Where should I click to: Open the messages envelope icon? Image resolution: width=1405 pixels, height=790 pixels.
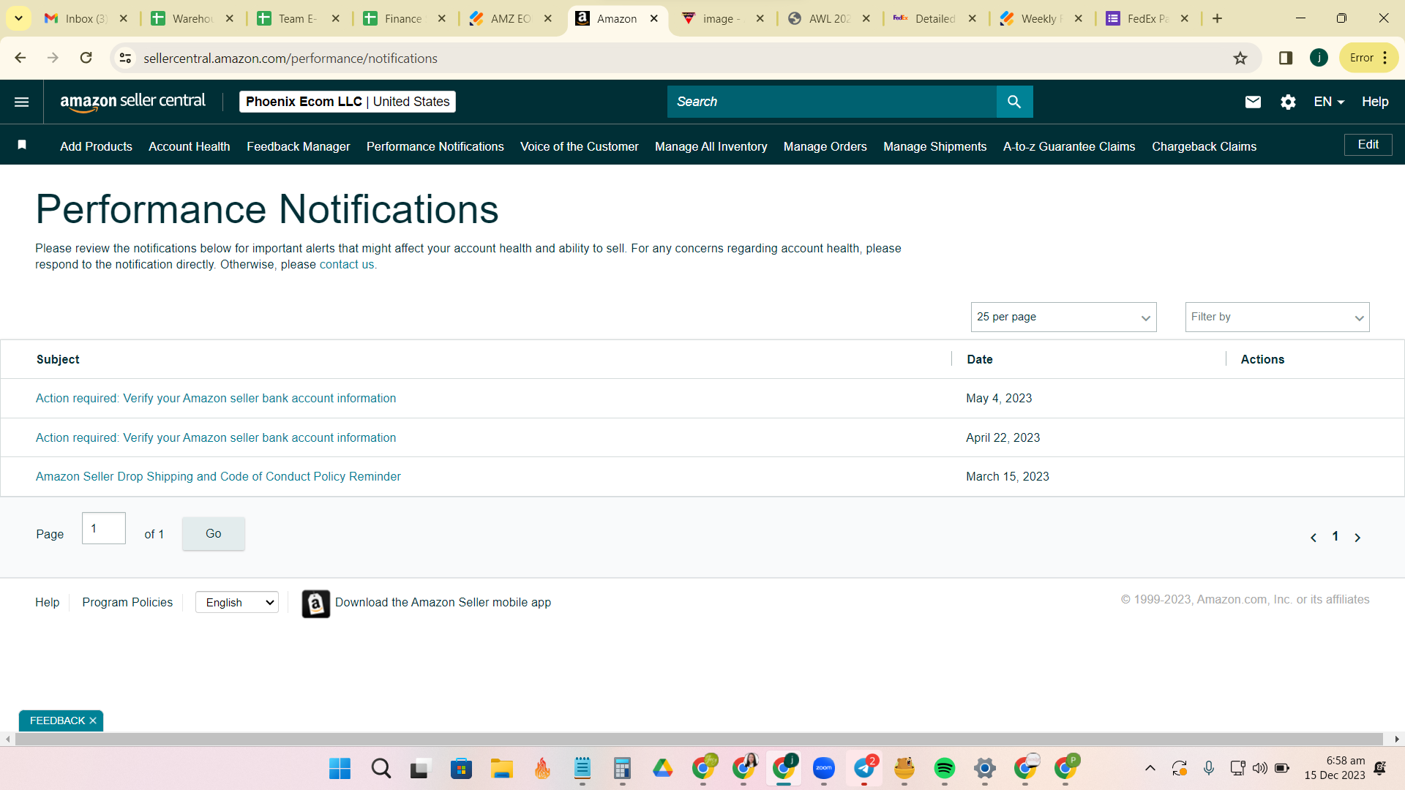click(x=1253, y=102)
